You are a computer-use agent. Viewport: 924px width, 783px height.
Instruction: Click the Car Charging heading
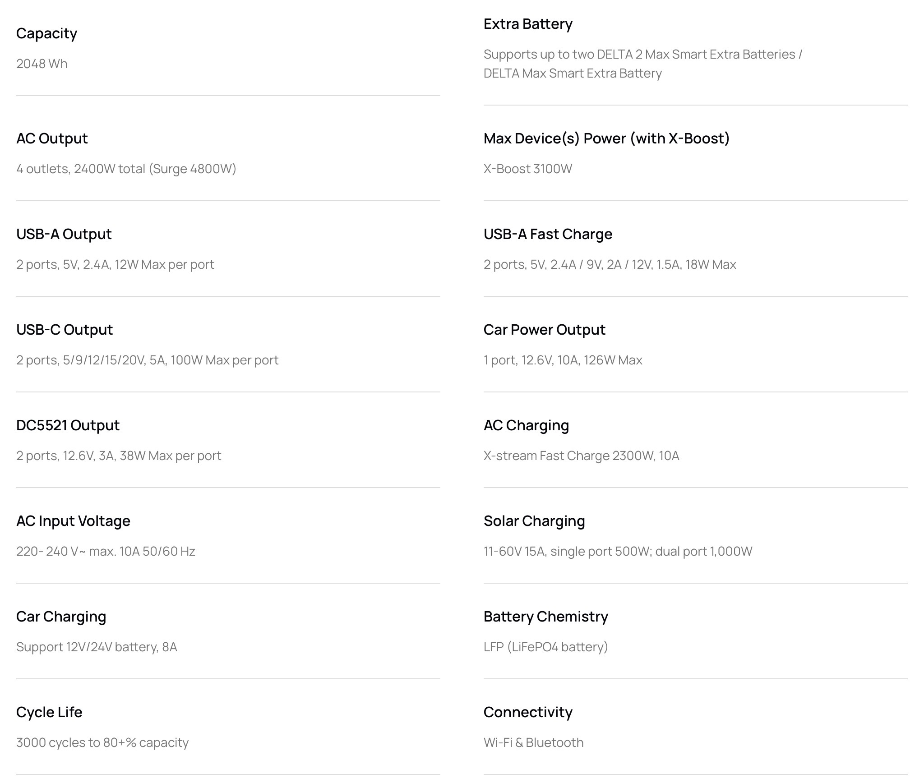pos(61,617)
